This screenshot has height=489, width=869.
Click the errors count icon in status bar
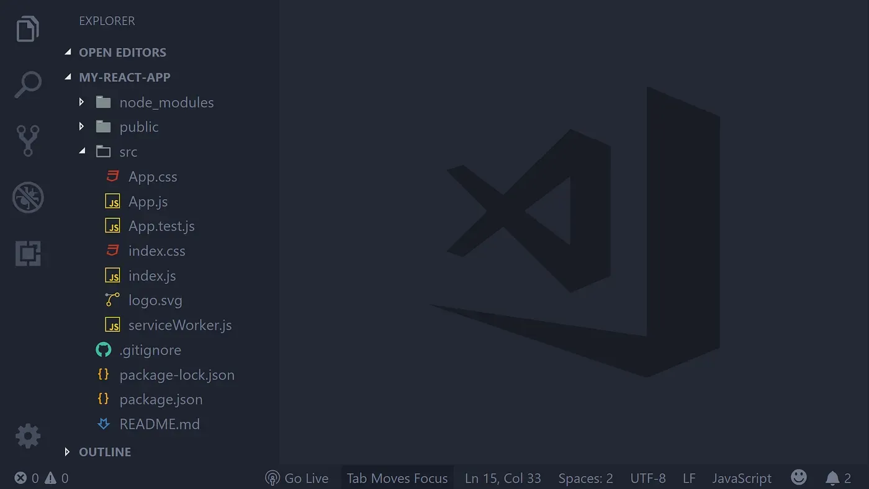21,478
